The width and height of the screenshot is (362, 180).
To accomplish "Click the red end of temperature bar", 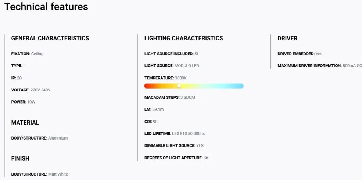I will (x=147, y=86).
